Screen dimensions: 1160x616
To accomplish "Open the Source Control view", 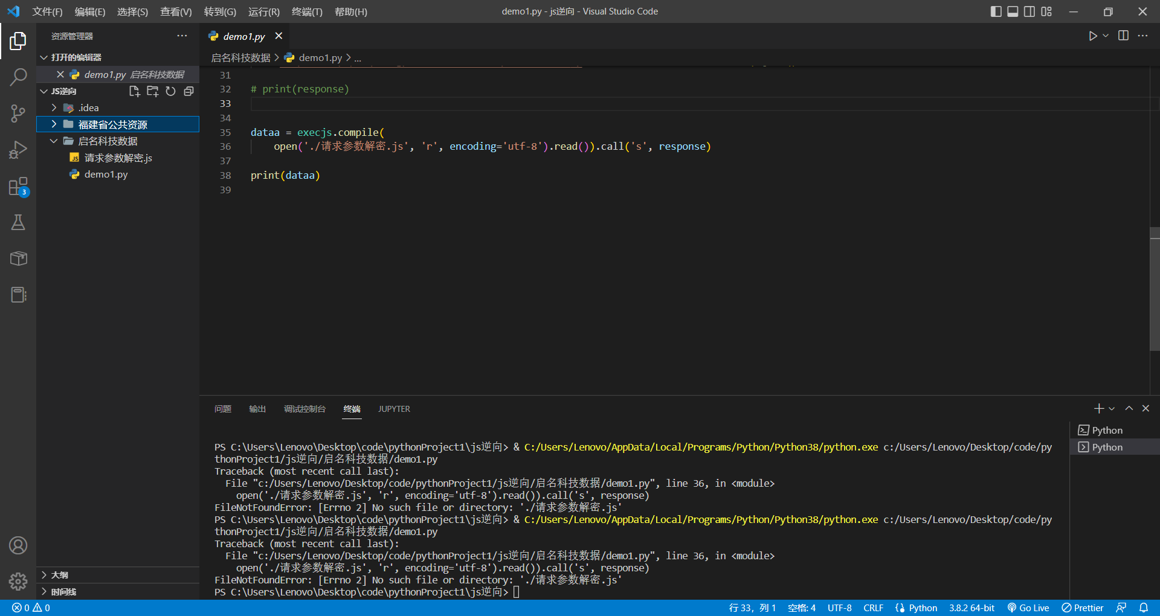I will click(x=18, y=113).
